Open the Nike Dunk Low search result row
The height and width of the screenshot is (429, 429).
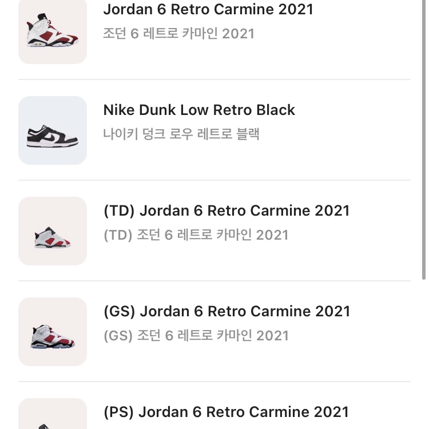(214, 130)
